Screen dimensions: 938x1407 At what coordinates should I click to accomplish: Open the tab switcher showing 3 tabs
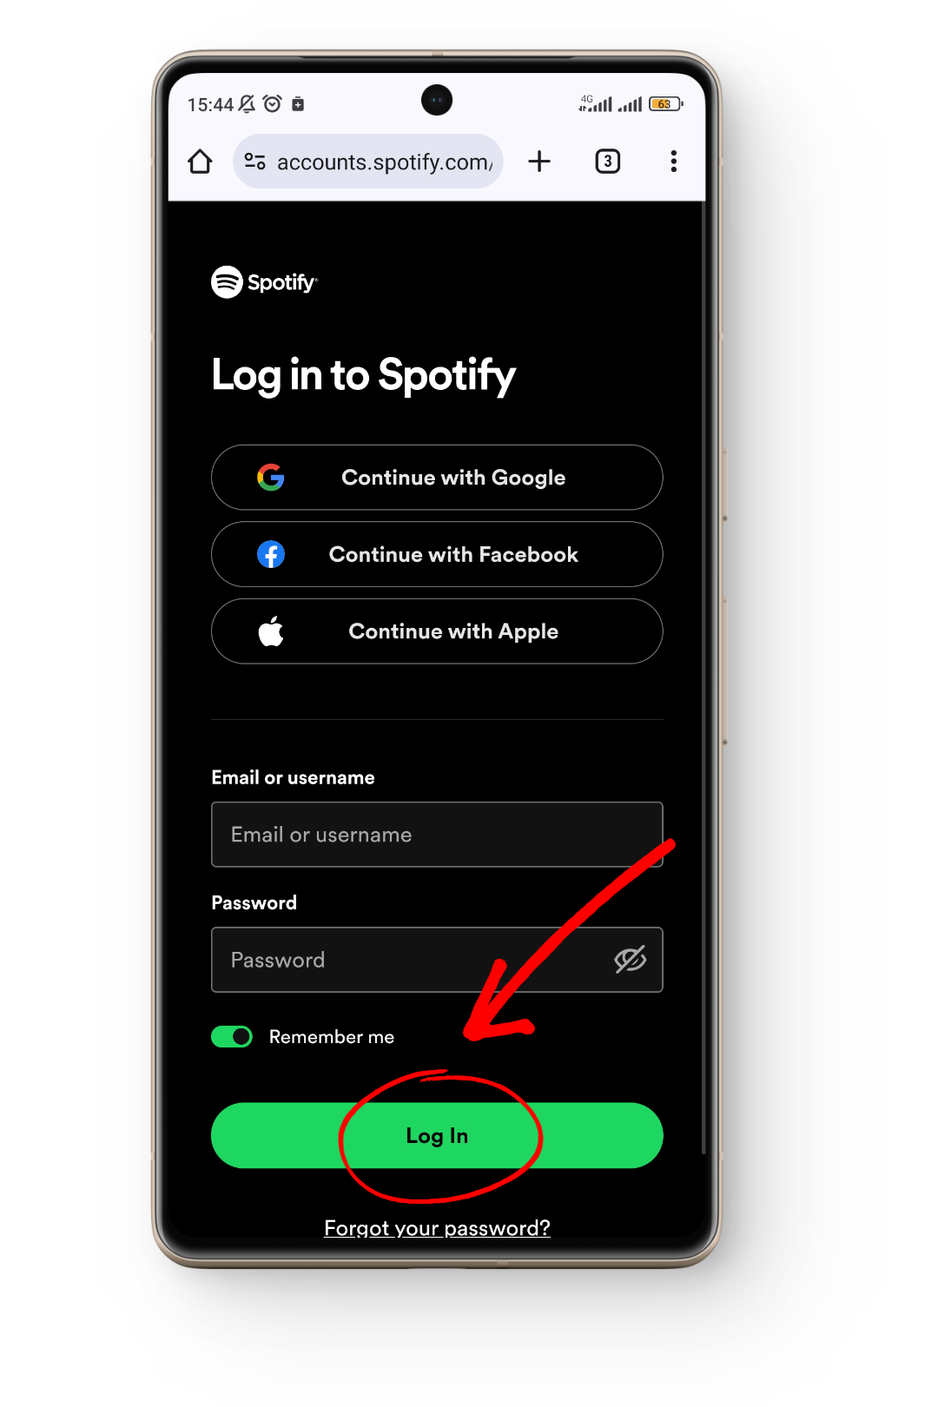[608, 162]
